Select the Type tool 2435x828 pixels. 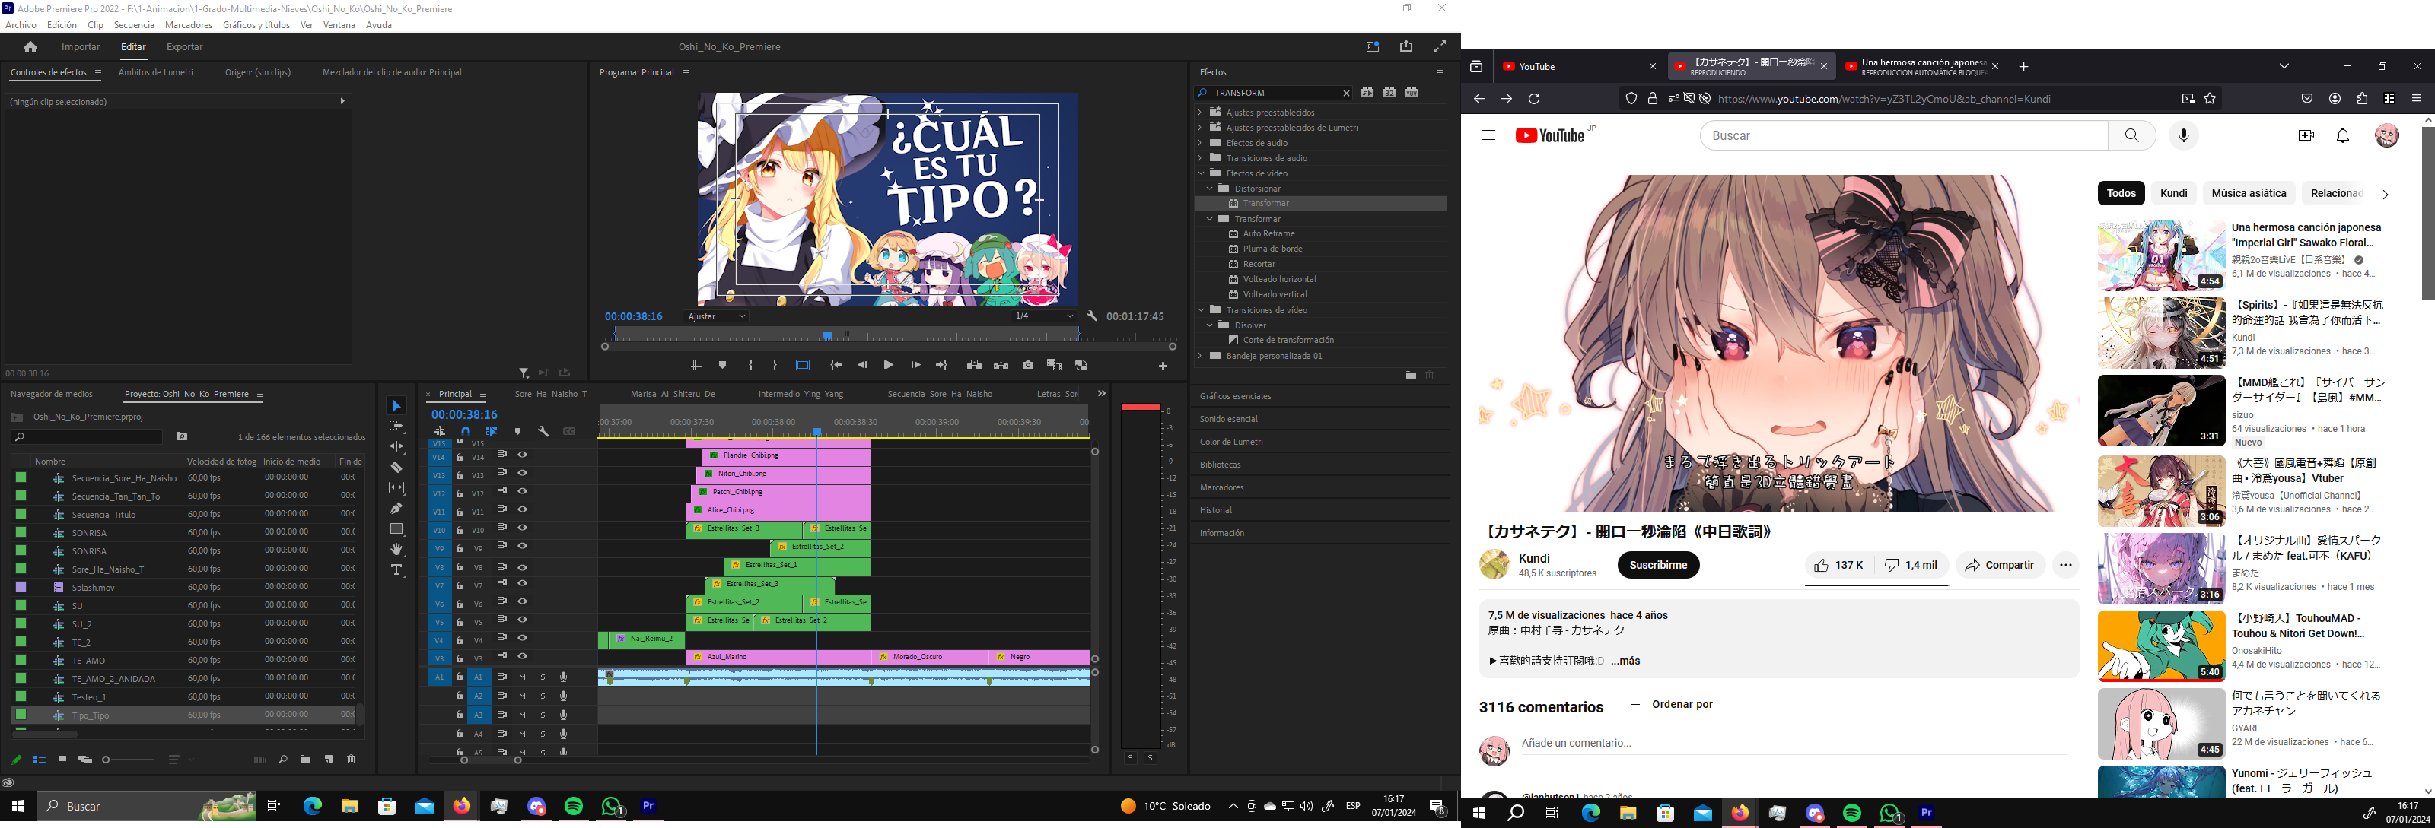[x=397, y=570]
